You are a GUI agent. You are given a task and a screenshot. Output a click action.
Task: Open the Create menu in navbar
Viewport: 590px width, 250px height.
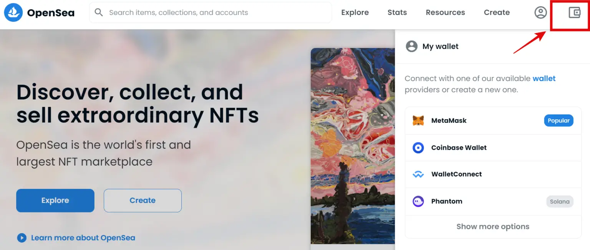pos(497,12)
